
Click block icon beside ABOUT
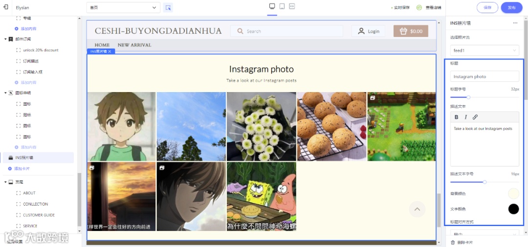tap(19, 193)
